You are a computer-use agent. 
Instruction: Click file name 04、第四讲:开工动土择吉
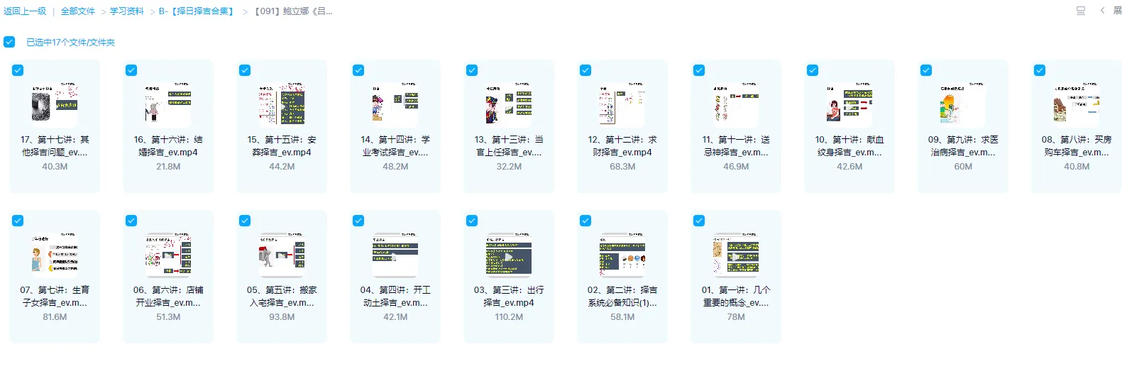(x=395, y=296)
